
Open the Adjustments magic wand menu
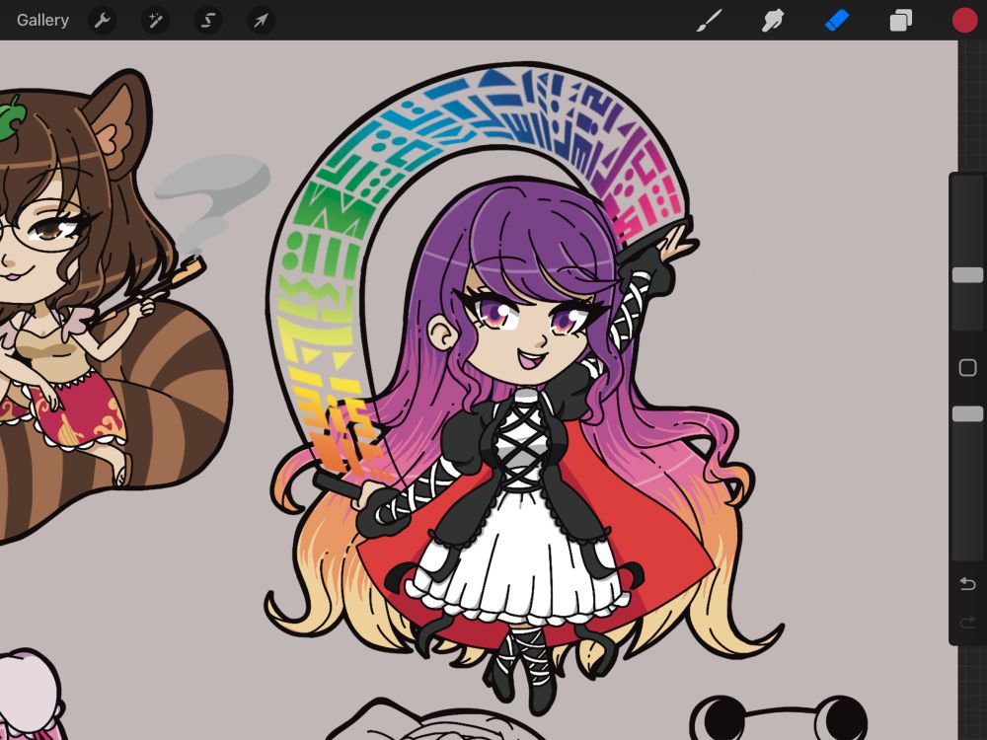155,21
